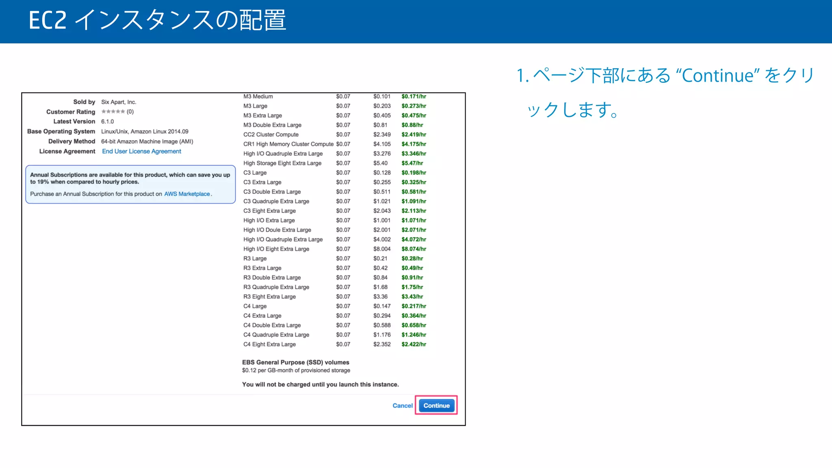Select the 'High I/O Eight Extra Large' label
832x468 pixels.
(276, 249)
